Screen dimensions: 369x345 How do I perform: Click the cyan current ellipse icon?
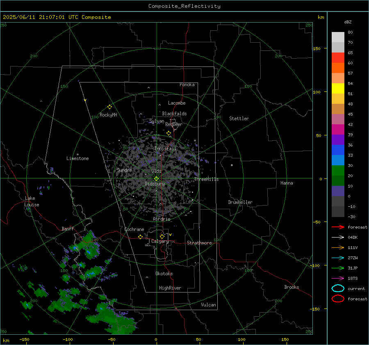pos(338,288)
